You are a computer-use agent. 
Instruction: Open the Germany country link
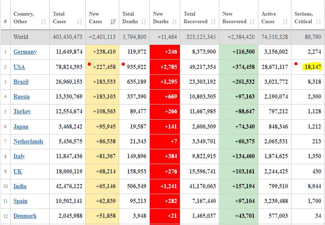pos(25,52)
